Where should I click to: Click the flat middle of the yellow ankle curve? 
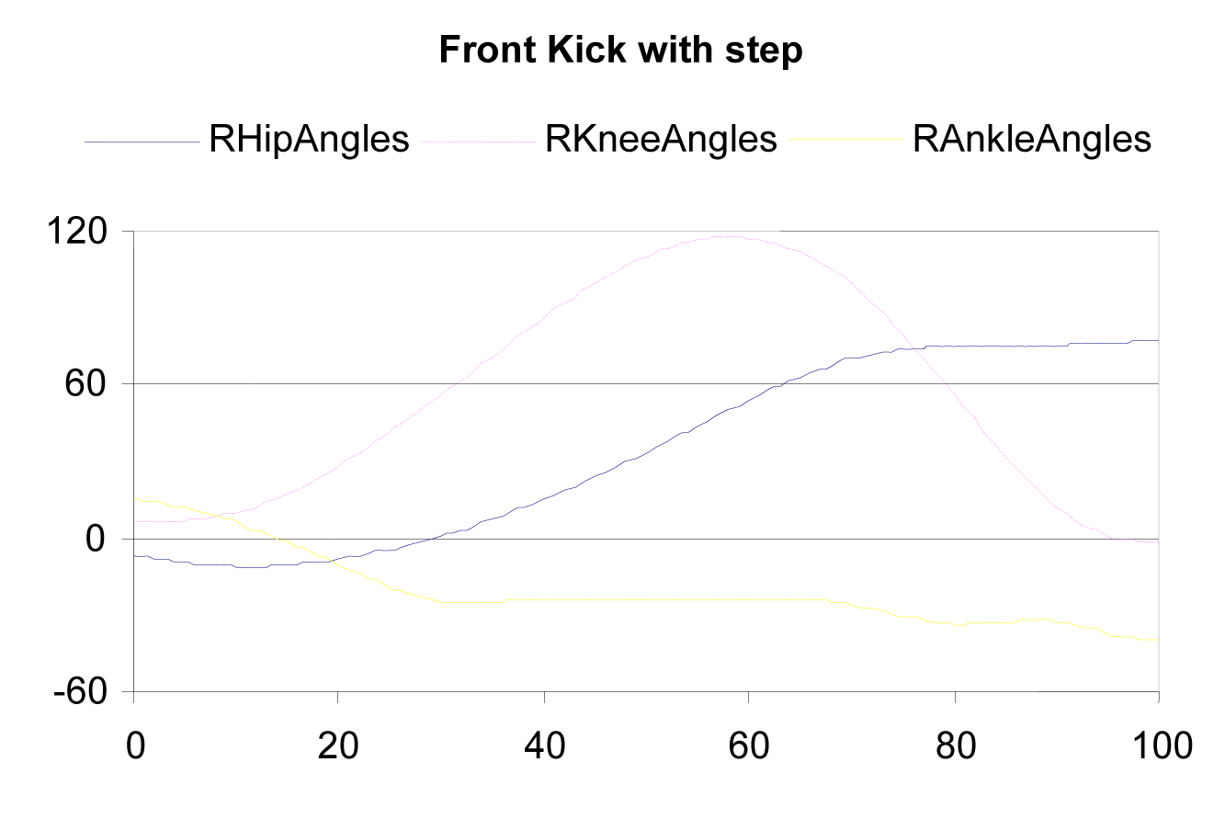[643, 599]
